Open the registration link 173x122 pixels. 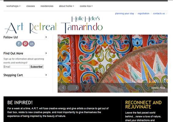(143, 13)
